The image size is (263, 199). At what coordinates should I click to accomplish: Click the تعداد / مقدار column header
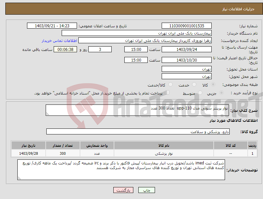pyautogui.click(x=63, y=145)
